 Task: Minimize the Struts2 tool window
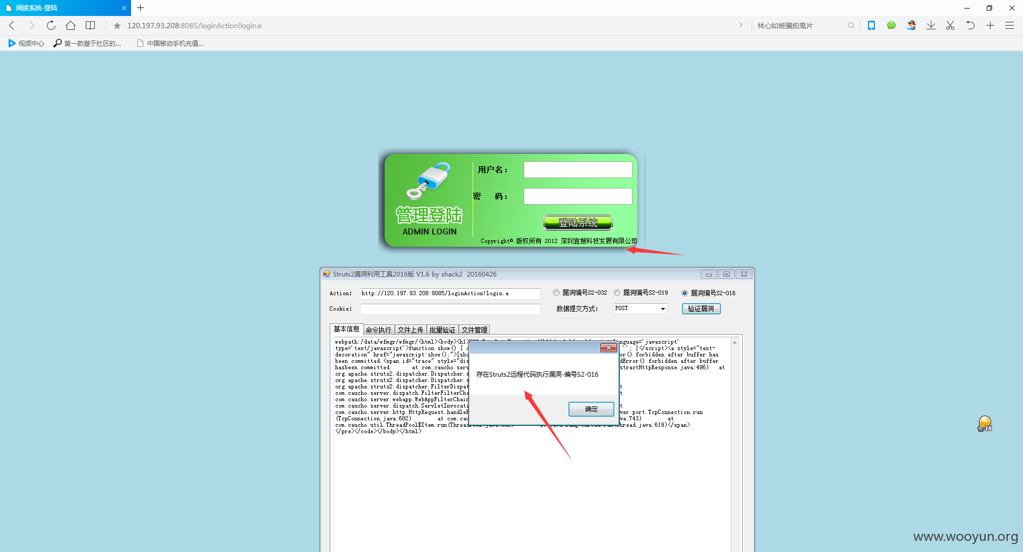[709, 274]
